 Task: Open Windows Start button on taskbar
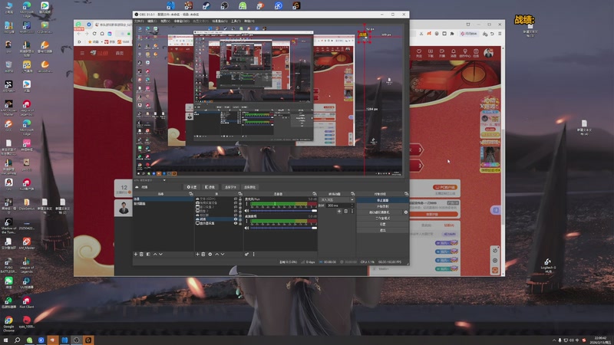tap(5, 340)
